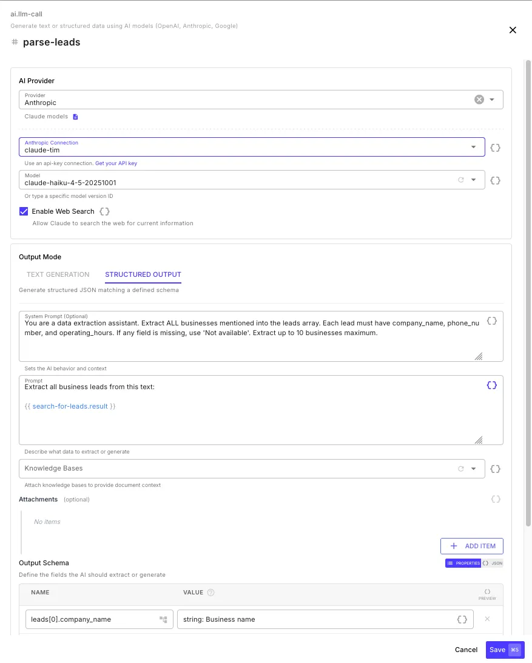532x663 pixels.
Task: Click the braces icon inside the Prompt field
Action: click(492, 385)
